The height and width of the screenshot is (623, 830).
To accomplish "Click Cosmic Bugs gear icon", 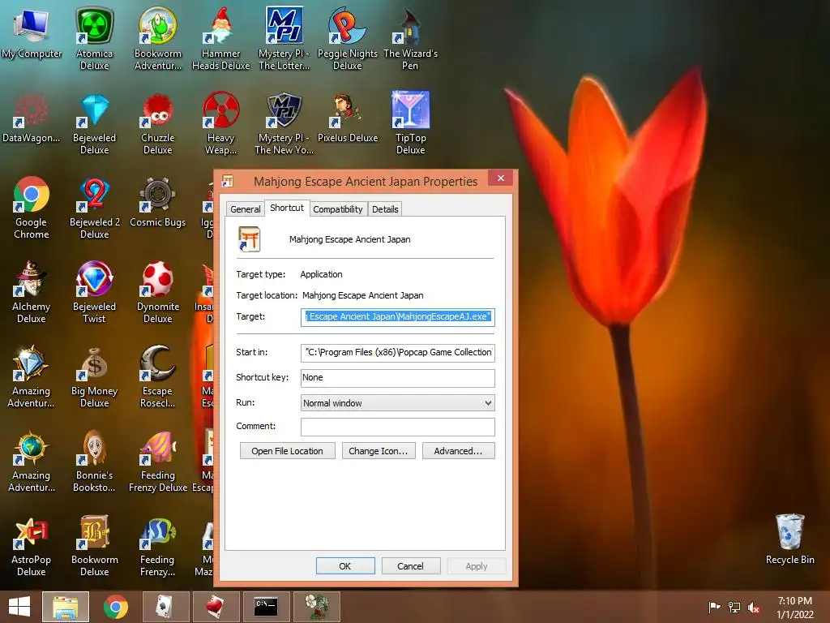I will pyautogui.click(x=158, y=202).
